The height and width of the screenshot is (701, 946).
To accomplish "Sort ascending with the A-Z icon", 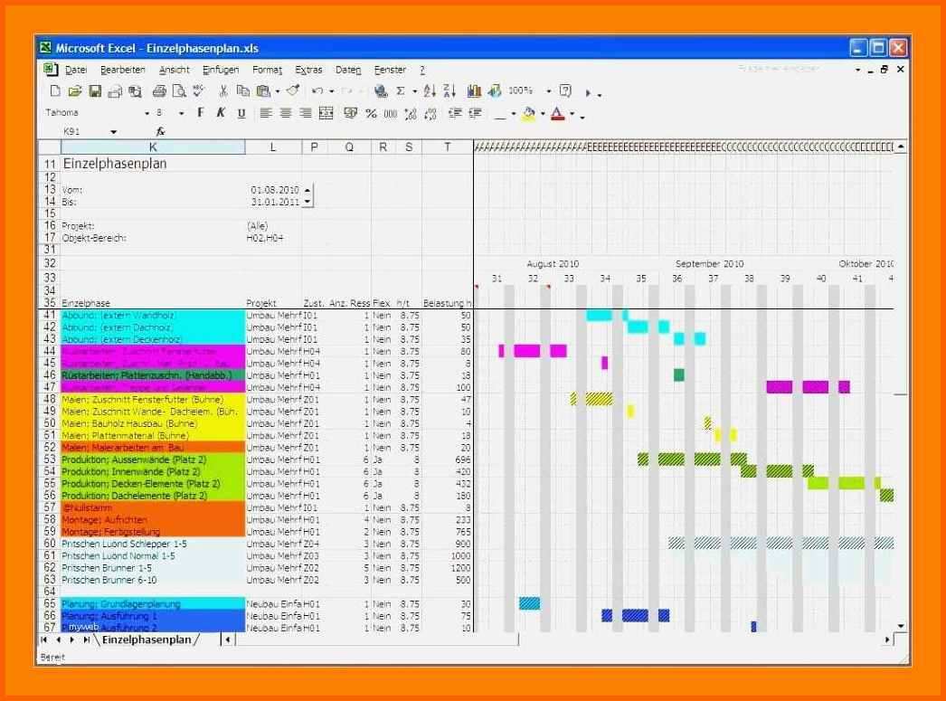I will [x=430, y=91].
